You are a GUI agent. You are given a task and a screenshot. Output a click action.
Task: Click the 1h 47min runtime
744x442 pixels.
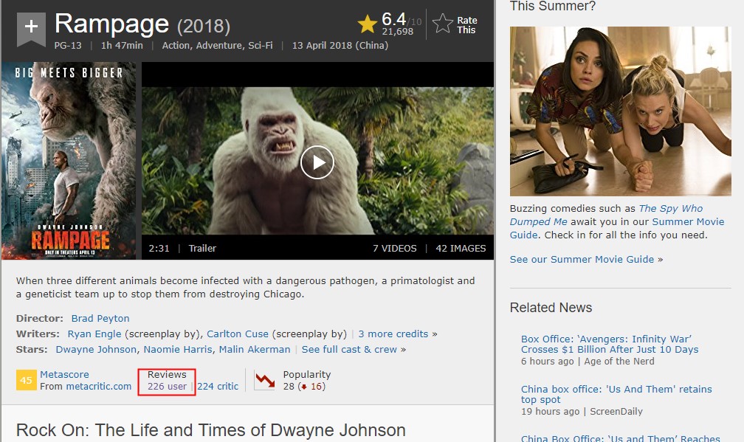point(122,46)
